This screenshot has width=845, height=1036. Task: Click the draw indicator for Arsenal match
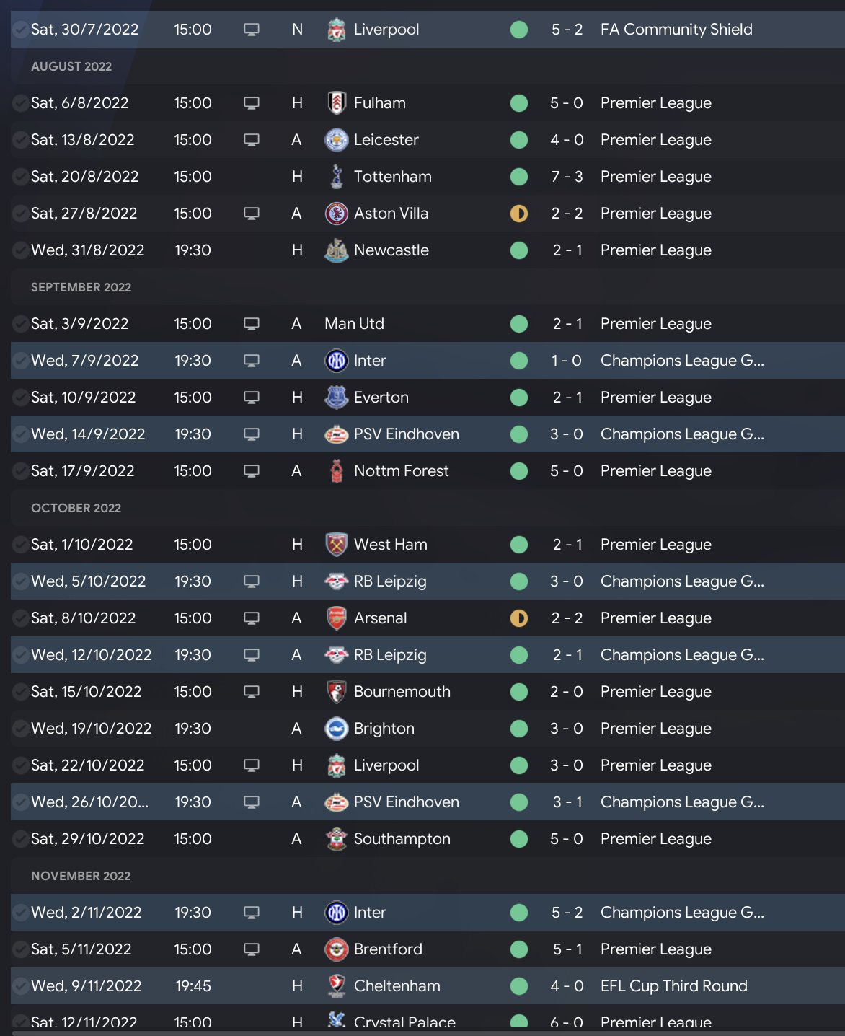pos(519,618)
